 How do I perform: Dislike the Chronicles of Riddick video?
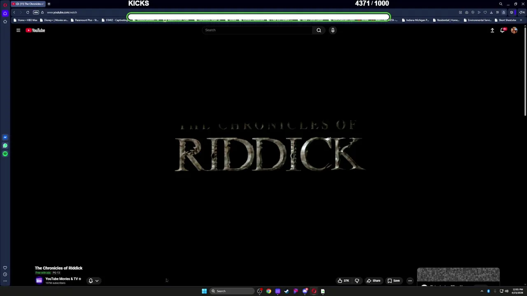(357, 281)
